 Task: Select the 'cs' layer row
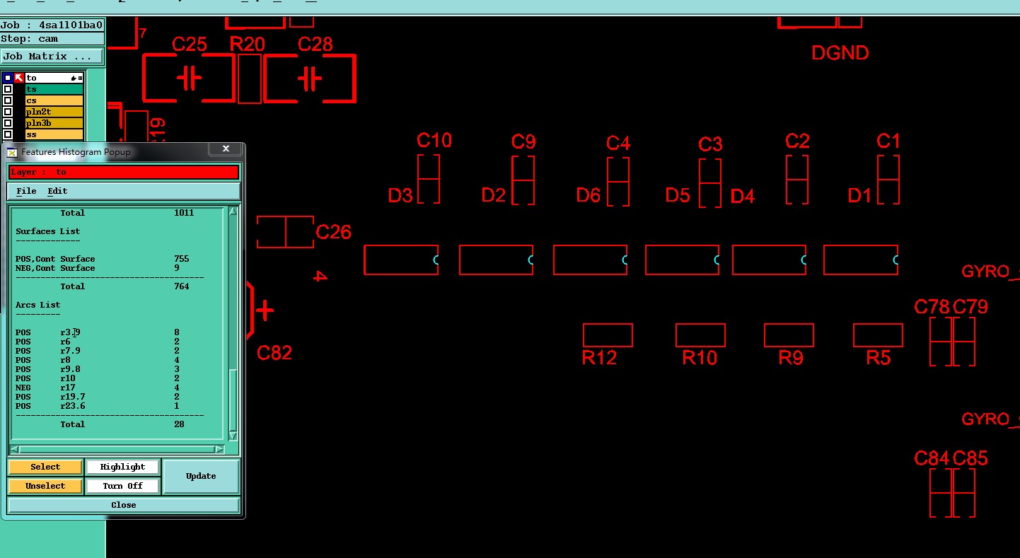54,100
